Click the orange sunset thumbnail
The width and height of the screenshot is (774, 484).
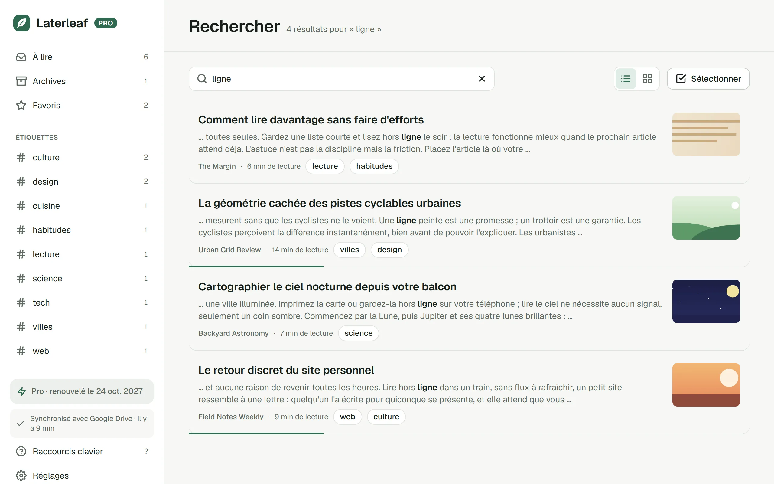pyautogui.click(x=706, y=385)
